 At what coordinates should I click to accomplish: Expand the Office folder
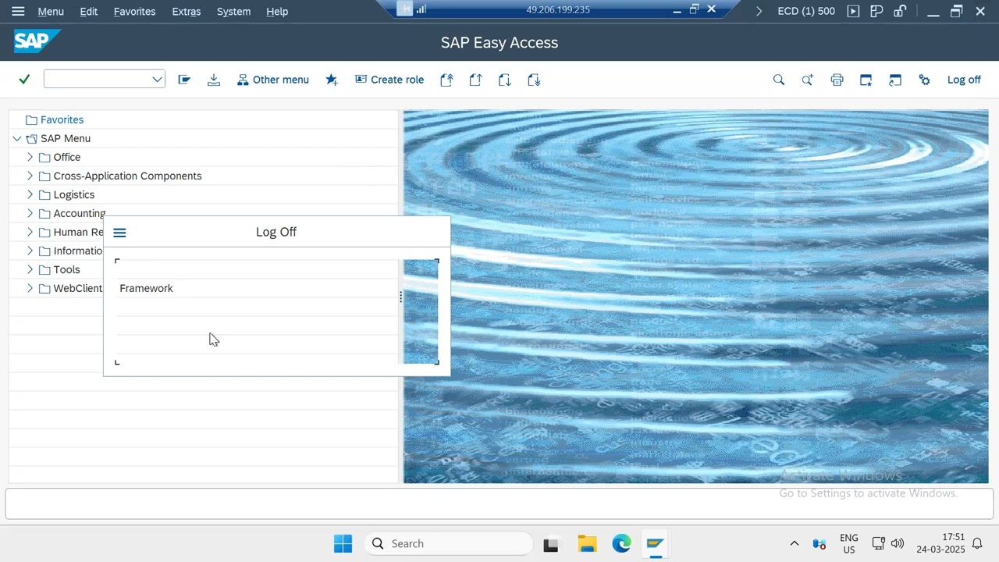pyautogui.click(x=30, y=157)
